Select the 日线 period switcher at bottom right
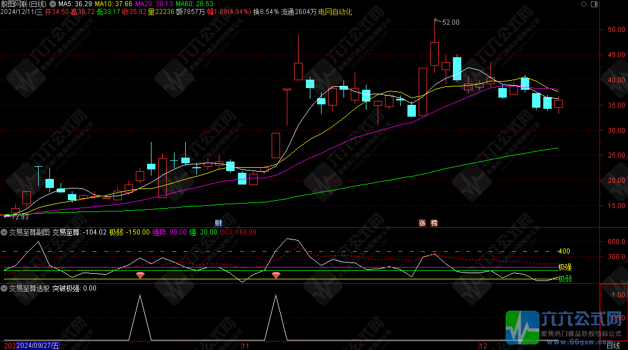Viewport: 628px width, 350px height. click(613, 346)
